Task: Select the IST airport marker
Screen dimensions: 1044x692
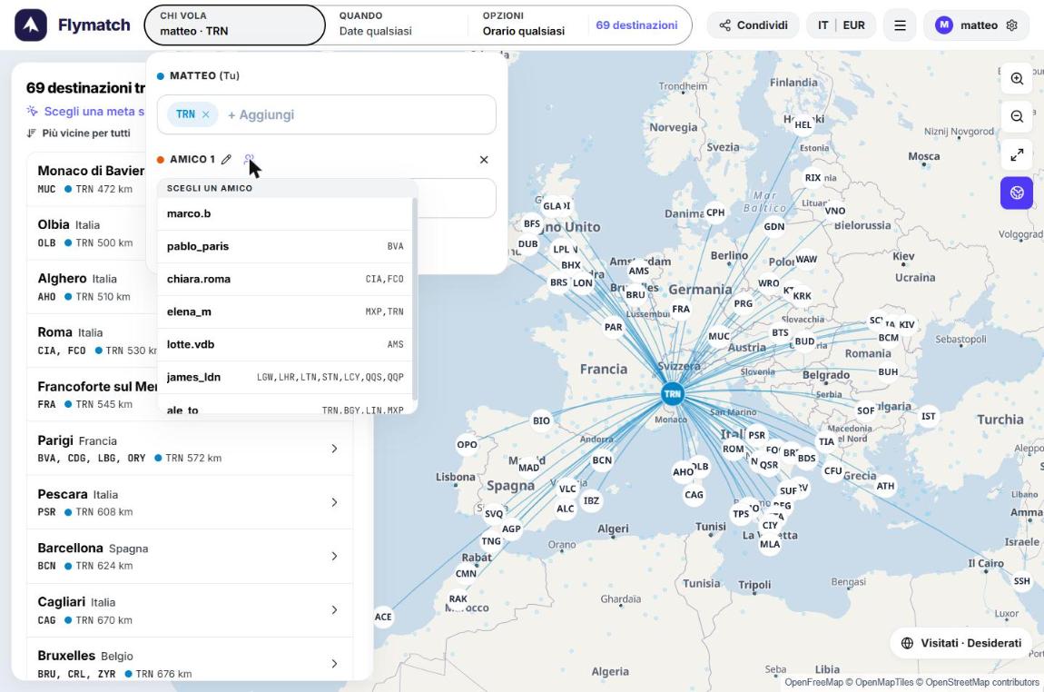Action: coord(928,416)
